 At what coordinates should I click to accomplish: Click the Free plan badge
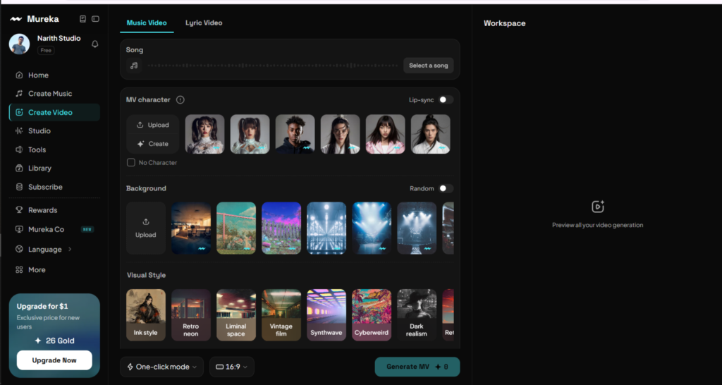click(x=46, y=50)
